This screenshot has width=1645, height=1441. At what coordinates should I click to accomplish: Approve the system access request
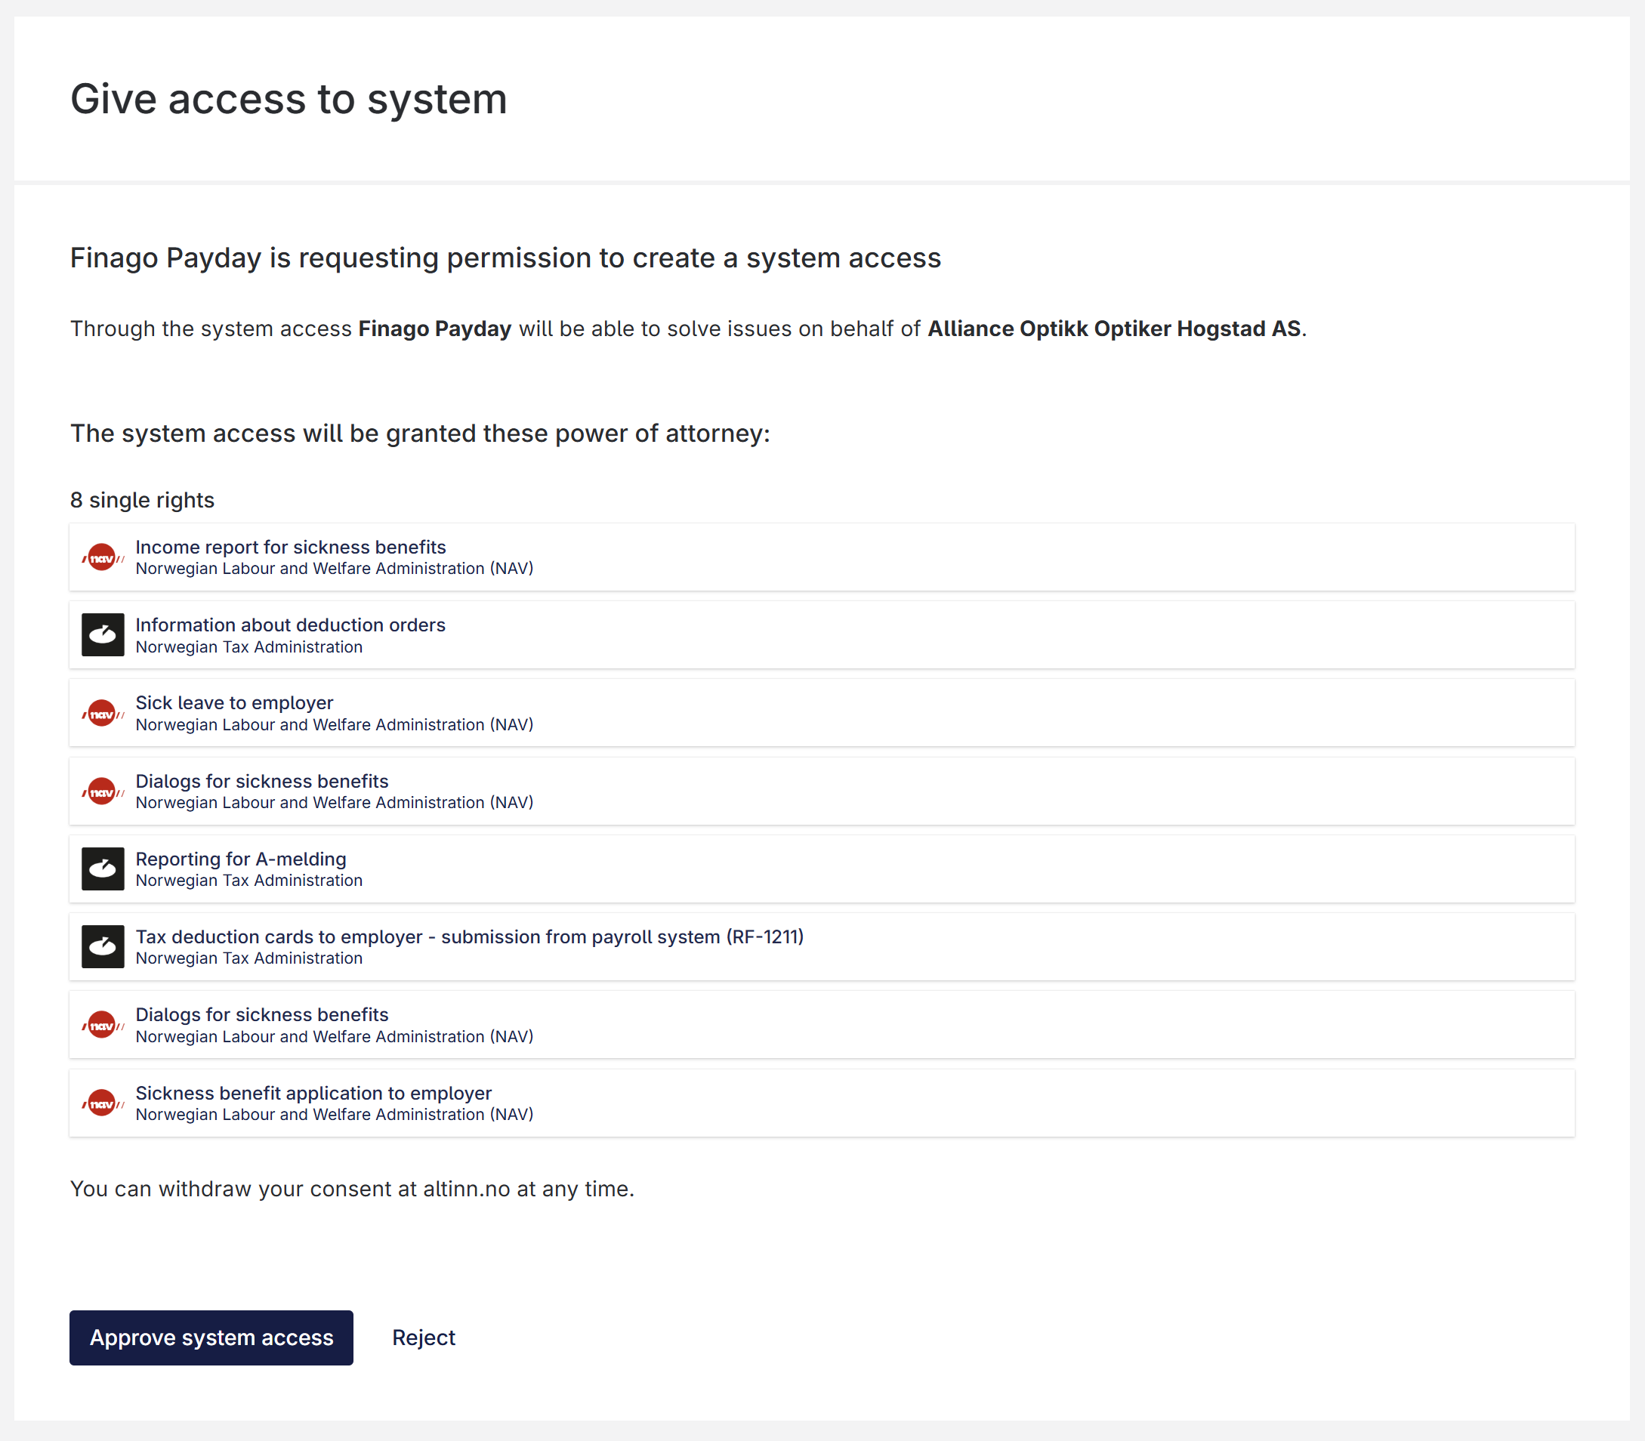[x=211, y=1338]
